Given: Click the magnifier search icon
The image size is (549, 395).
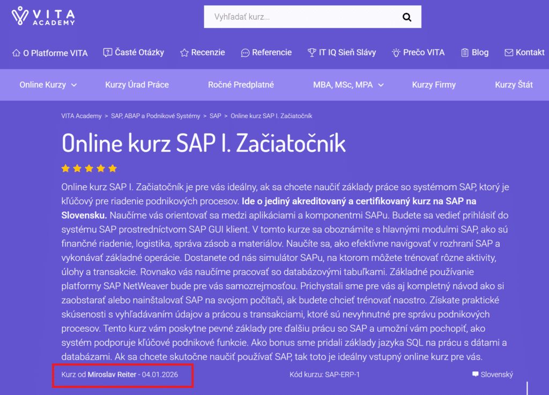Looking at the screenshot, I should pos(406,17).
